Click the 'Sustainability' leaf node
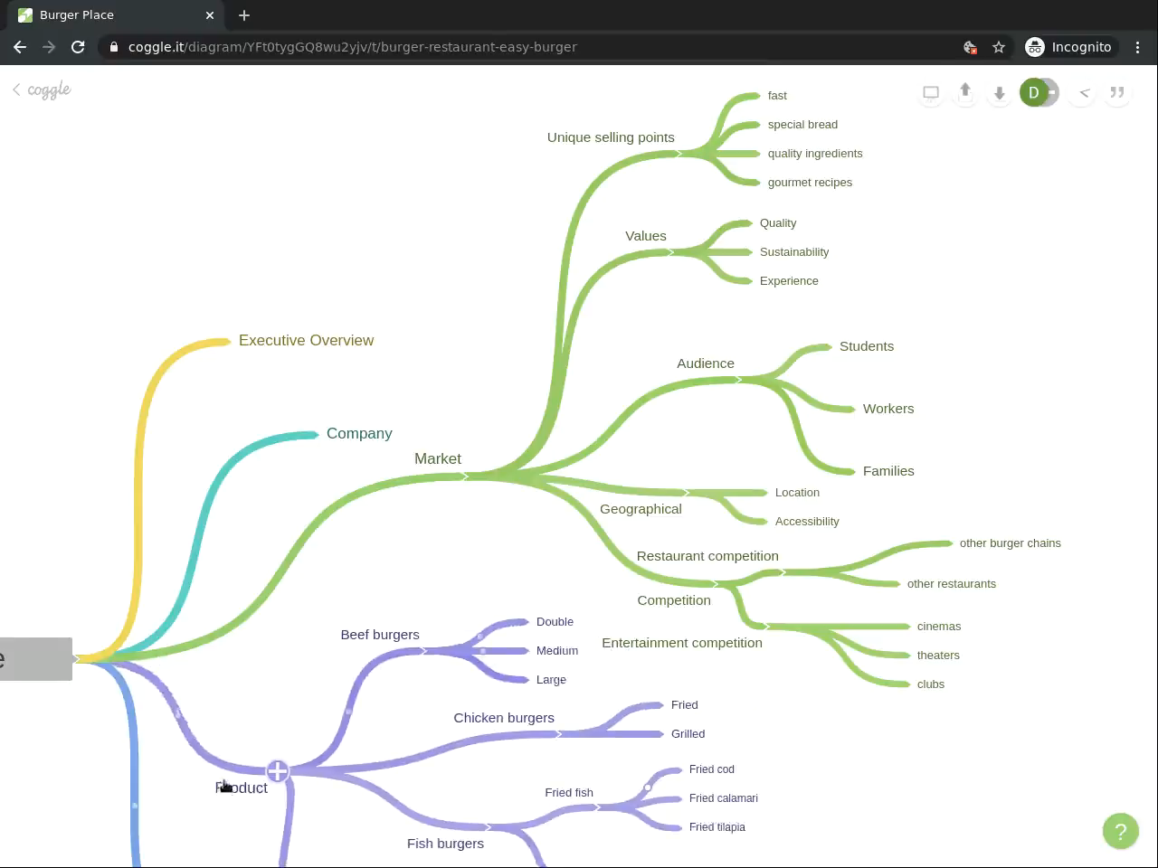Screen dimensions: 1158x868 coord(794,252)
